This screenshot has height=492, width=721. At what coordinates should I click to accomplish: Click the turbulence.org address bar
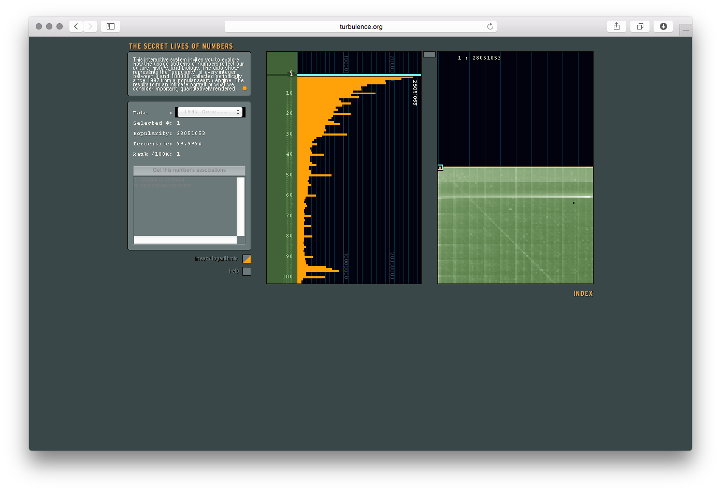pos(360,26)
